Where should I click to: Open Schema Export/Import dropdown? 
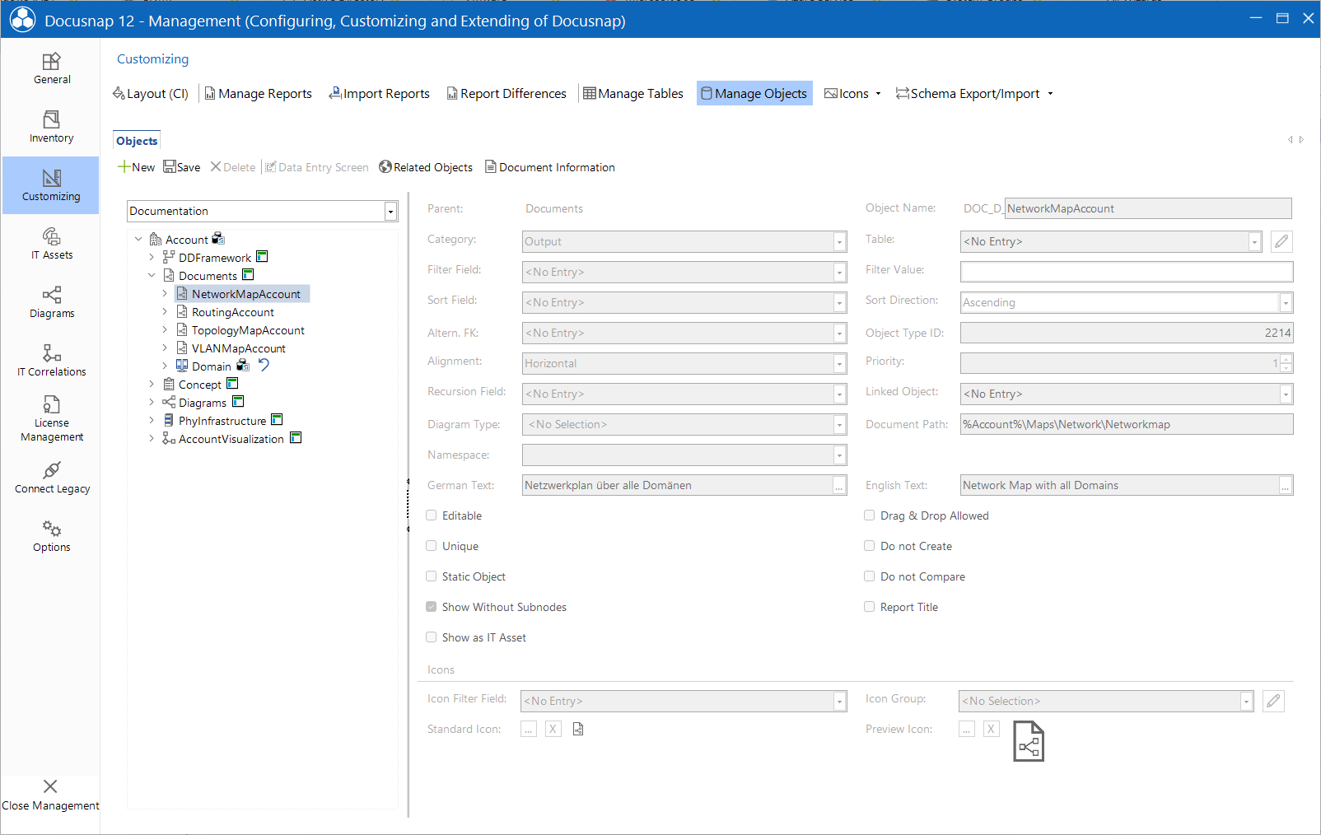(974, 94)
